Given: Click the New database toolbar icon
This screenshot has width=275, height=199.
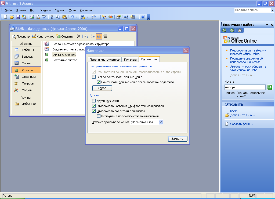Looking at the screenshot, I should pyautogui.click(x=6, y=17).
